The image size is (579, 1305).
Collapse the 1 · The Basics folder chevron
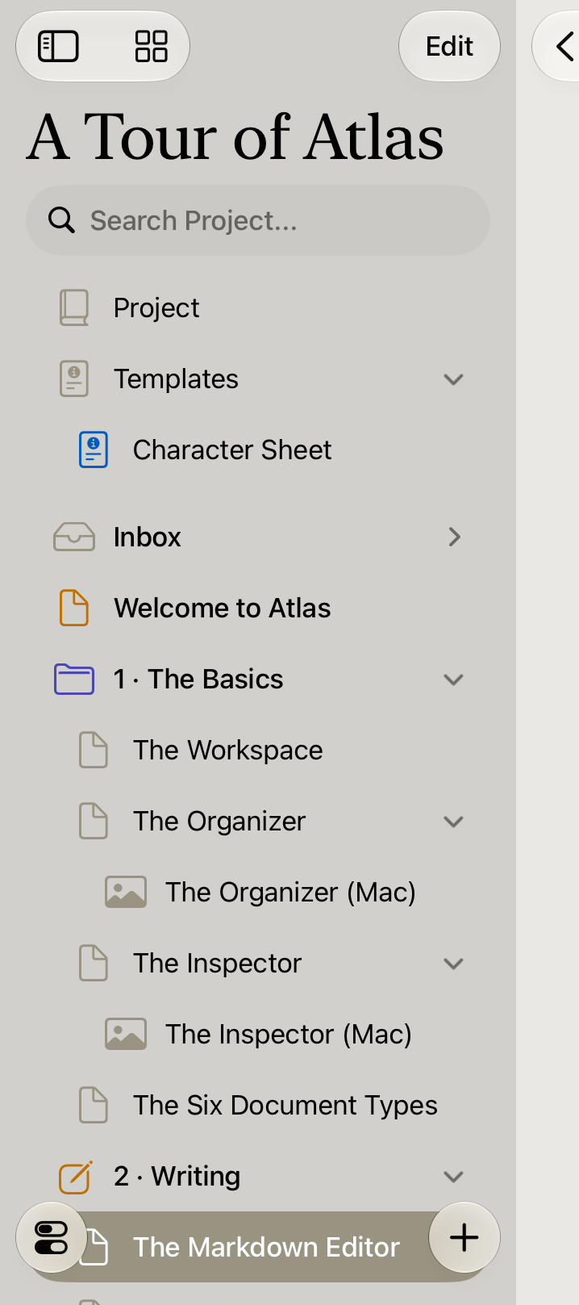tap(454, 680)
